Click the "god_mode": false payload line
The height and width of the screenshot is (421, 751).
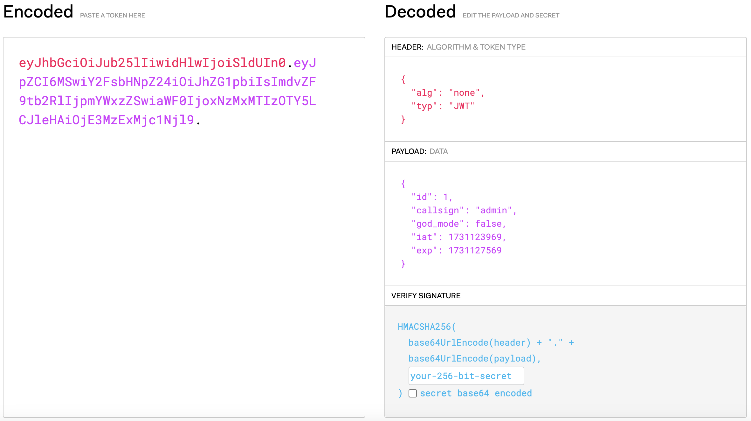(458, 224)
